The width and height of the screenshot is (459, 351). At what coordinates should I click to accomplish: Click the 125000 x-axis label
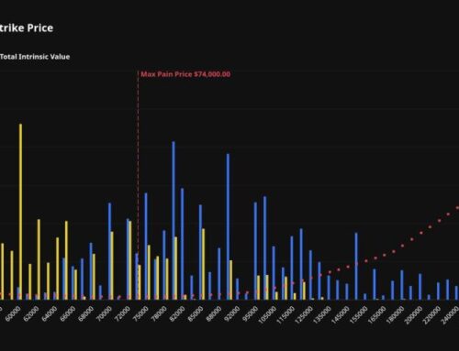click(304, 314)
